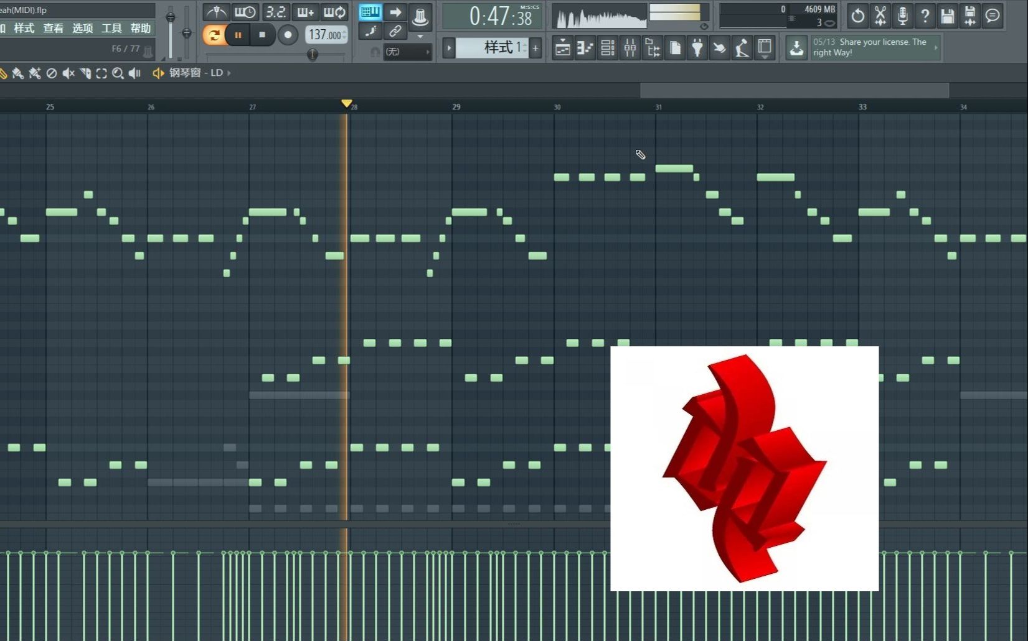Toggle the record button
The width and height of the screenshot is (1028, 641).
coord(288,35)
